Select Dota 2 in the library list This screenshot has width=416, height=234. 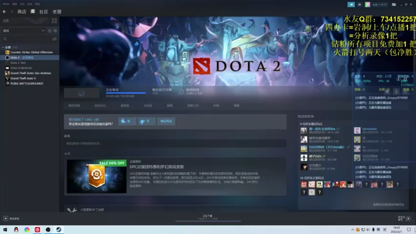pyautogui.click(x=30, y=58)
